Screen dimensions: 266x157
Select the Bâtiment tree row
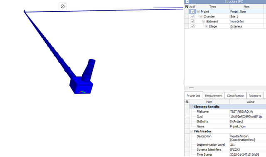(212, 21)
